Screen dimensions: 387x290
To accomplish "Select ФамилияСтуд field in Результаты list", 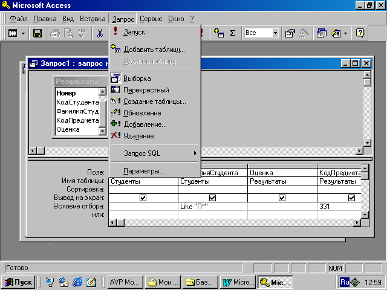I will pos(77,111).
